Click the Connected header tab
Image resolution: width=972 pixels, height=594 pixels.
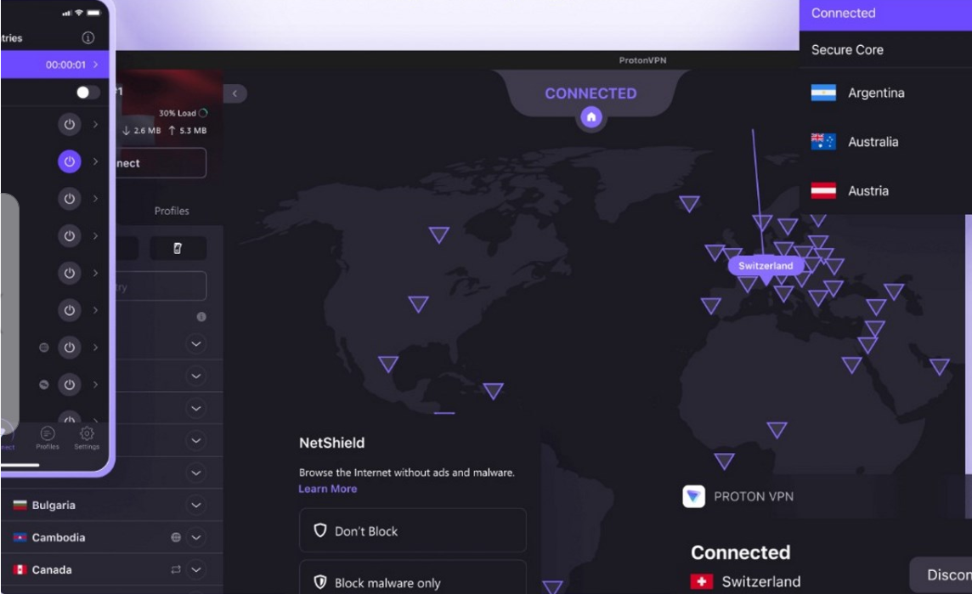click(886, 14)
